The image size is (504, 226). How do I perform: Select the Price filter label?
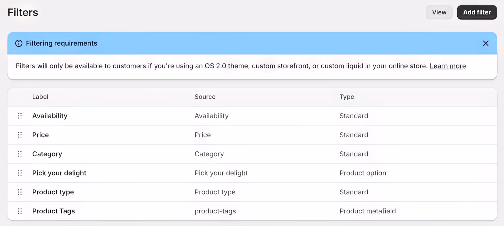(40, 135)
